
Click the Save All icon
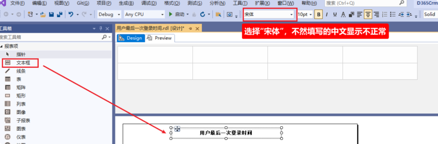coord(59,15)
